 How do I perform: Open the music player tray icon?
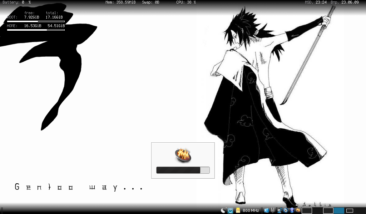click(279, 210)
